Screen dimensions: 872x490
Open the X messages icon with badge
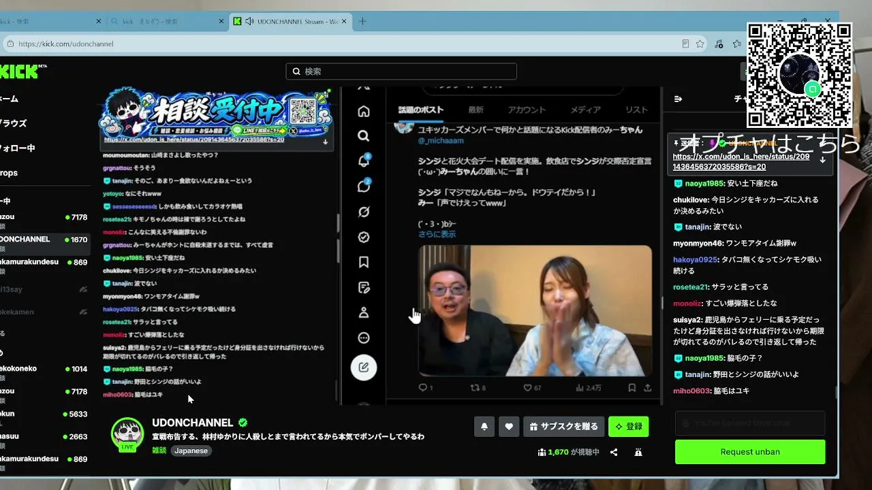[364, 186]
